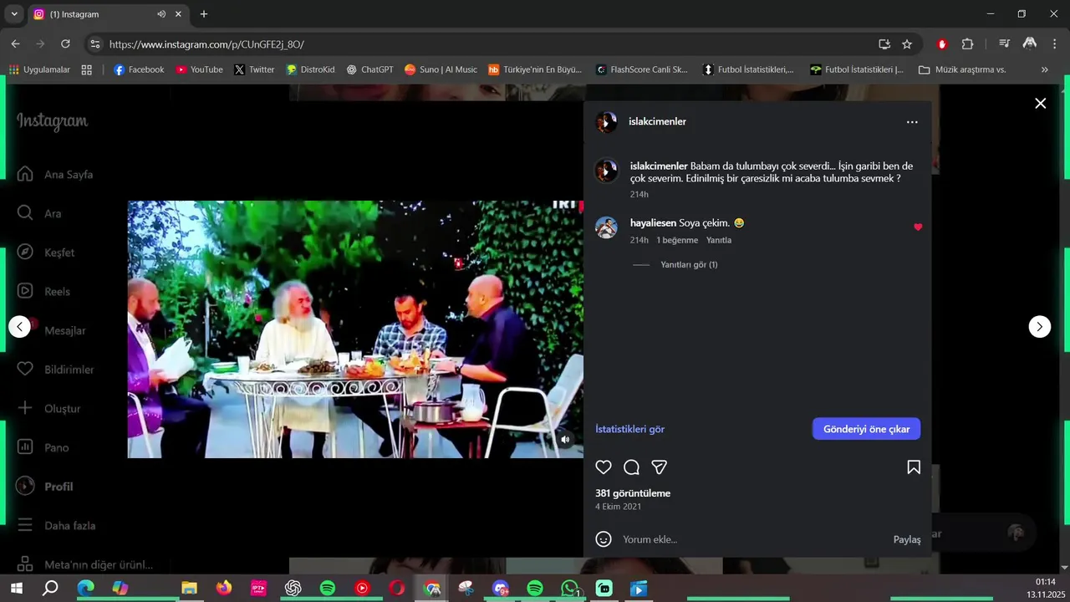Open the tab search dropdown arrow

14,14
